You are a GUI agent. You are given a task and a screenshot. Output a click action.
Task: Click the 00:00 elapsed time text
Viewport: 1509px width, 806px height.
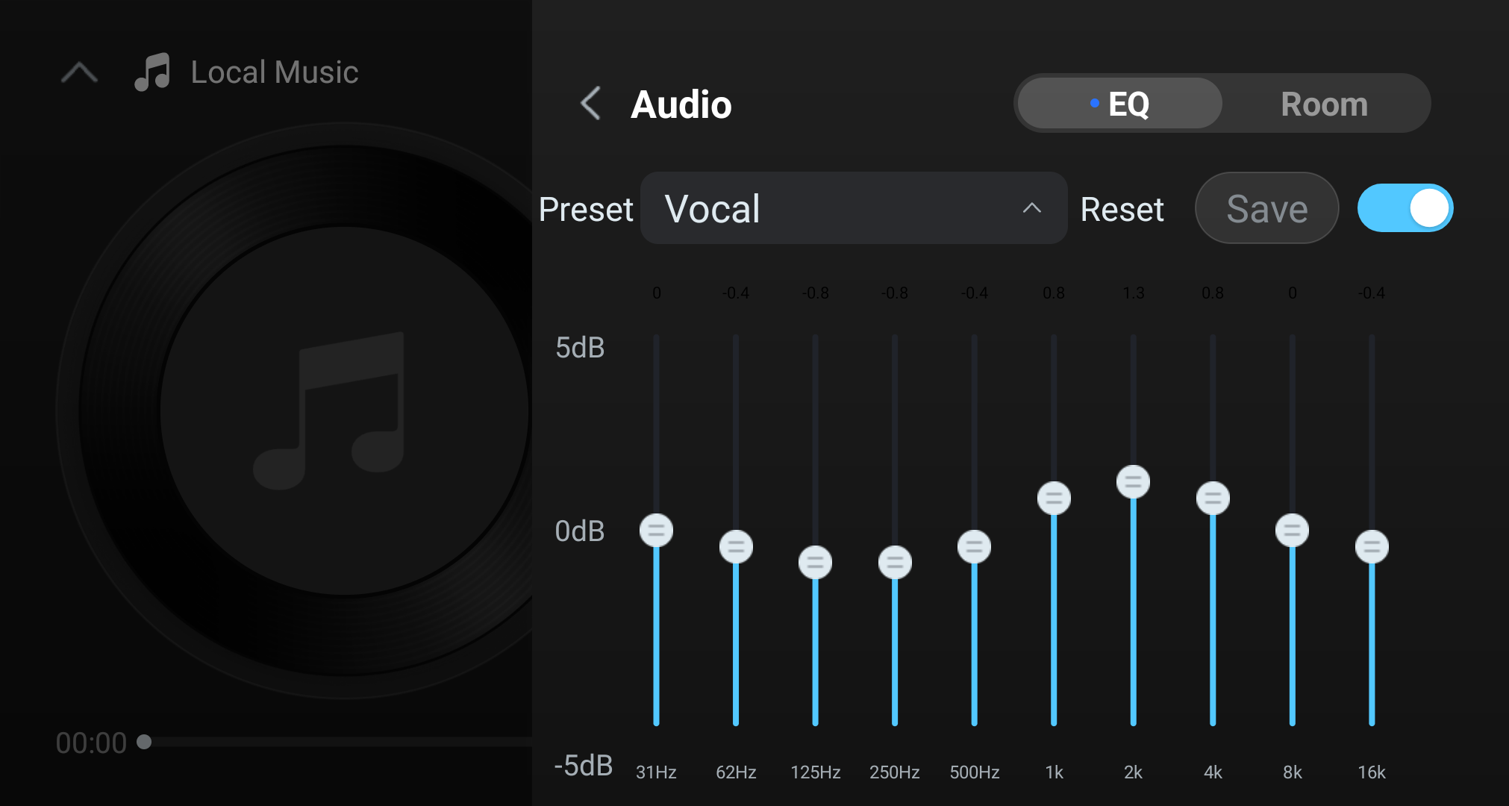(x=91, y=743)
